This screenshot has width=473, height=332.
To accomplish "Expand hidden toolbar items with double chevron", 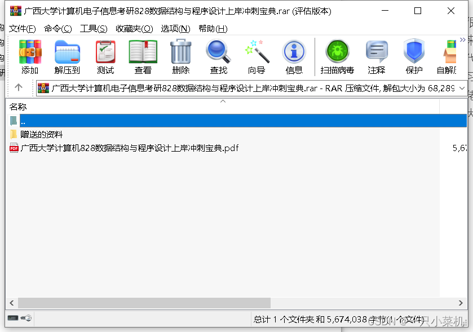I will 462,40.
